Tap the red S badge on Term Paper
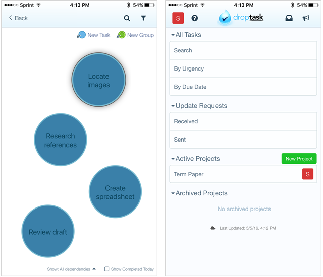This screenshot has height=277, width=323. pos(308,174)
